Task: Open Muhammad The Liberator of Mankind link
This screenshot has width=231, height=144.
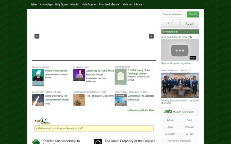Action: (141, 98)
